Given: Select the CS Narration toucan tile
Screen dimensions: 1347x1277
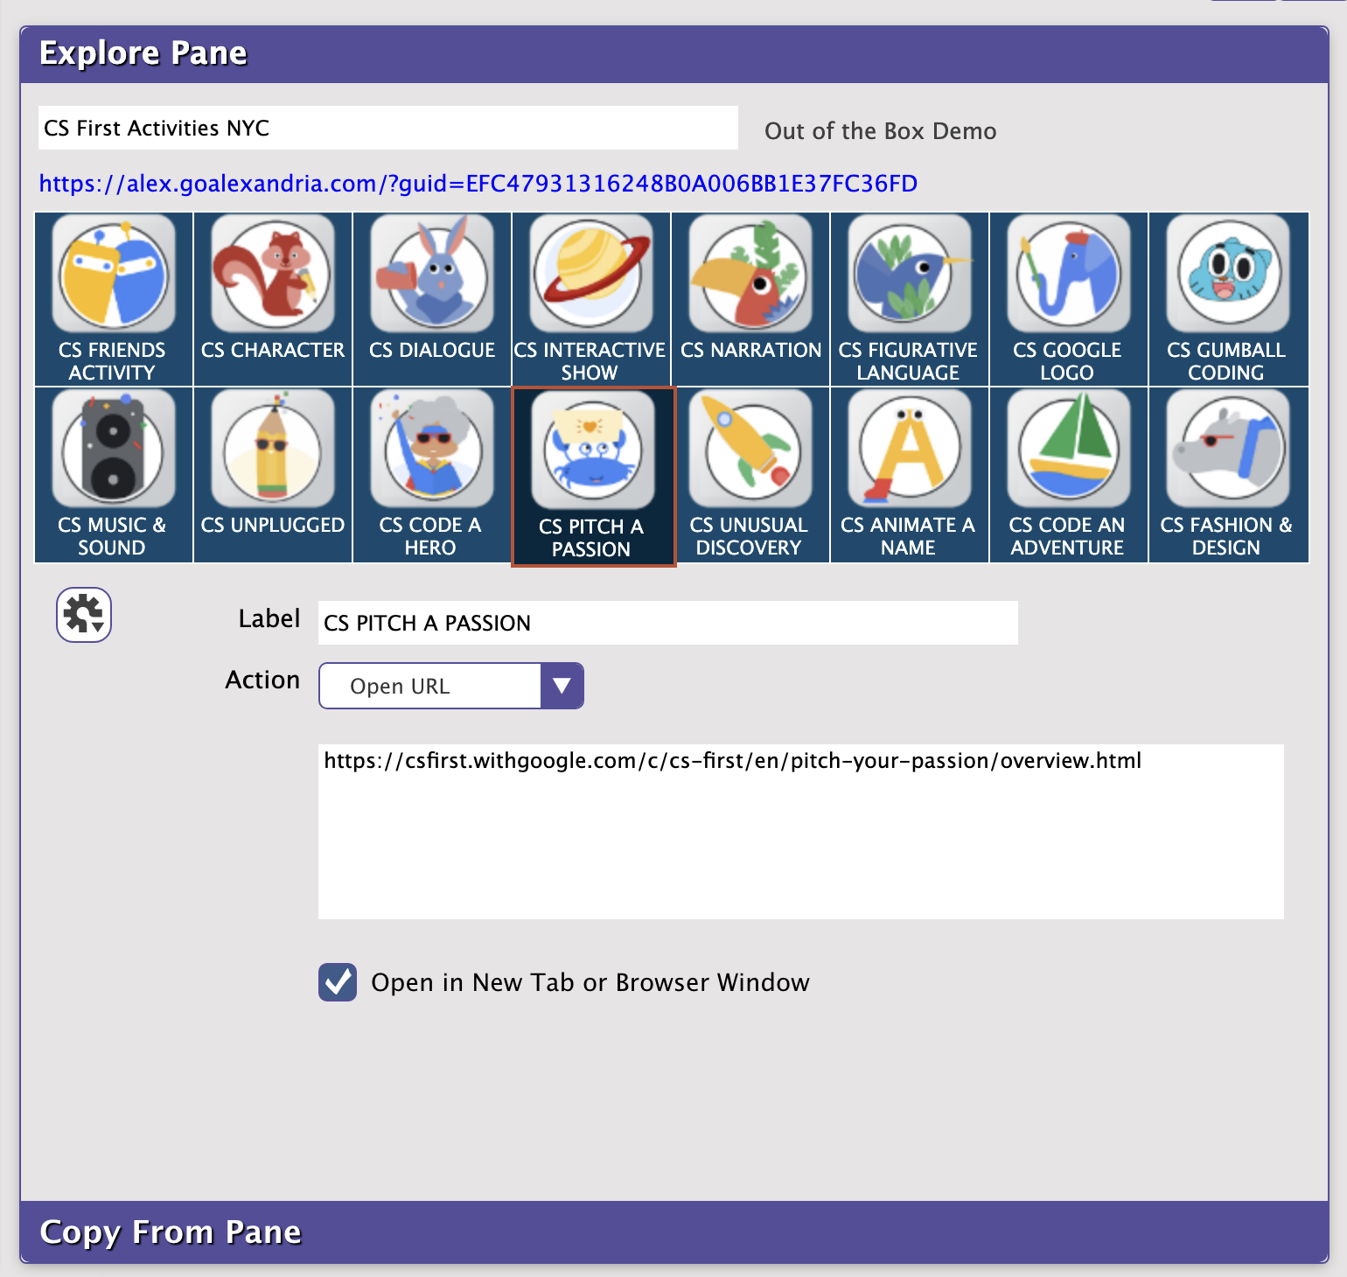Looking at the screenshot, I should coord(750,299).
